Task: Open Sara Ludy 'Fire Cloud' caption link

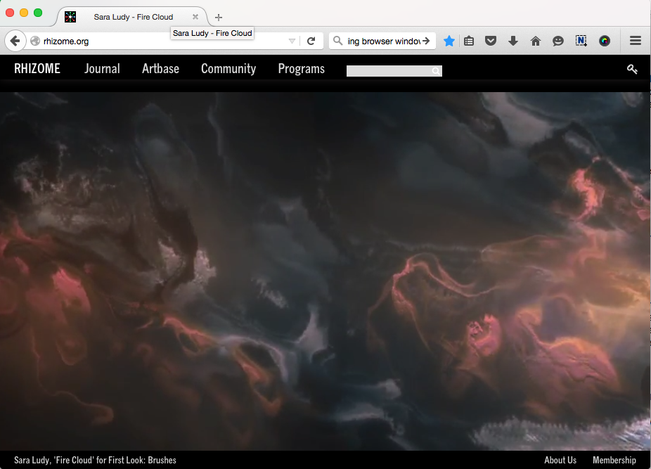Action: click(x=95, y=460)
